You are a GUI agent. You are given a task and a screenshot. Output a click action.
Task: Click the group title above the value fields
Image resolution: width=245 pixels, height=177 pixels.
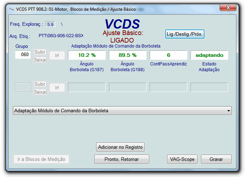(116, 46)
